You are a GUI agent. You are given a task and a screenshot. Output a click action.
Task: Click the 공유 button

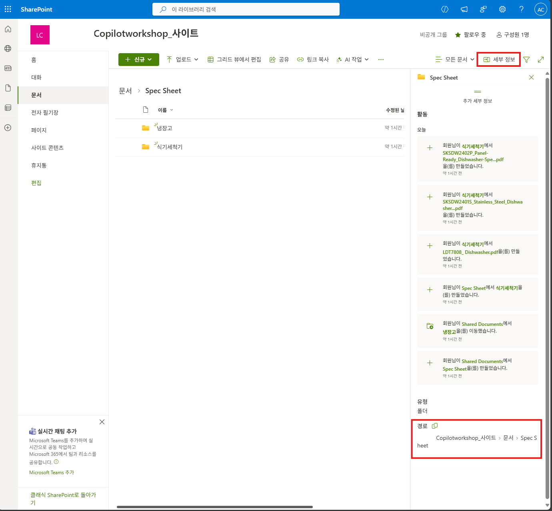[x=279, y=60]
